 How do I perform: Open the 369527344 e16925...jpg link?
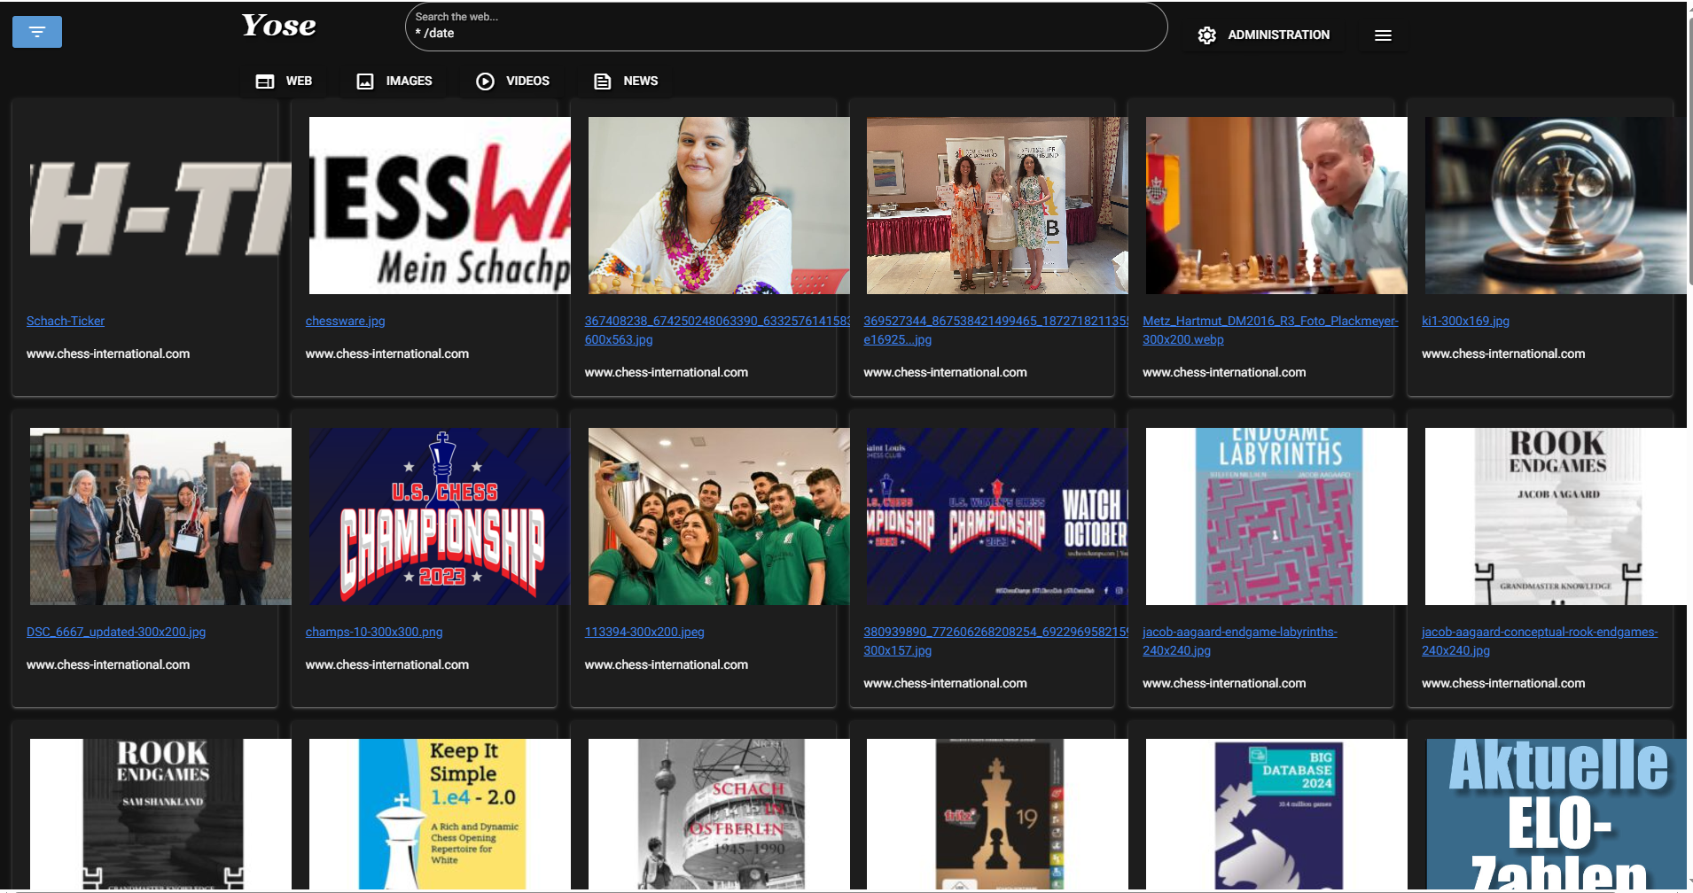995,330
